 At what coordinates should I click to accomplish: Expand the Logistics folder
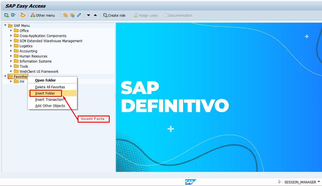[11, 46]
